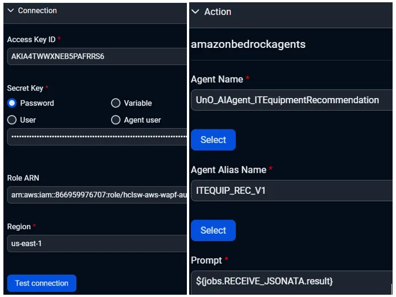Click the Action header title text
The image size is (396, 297).
[x=218, y=11]
